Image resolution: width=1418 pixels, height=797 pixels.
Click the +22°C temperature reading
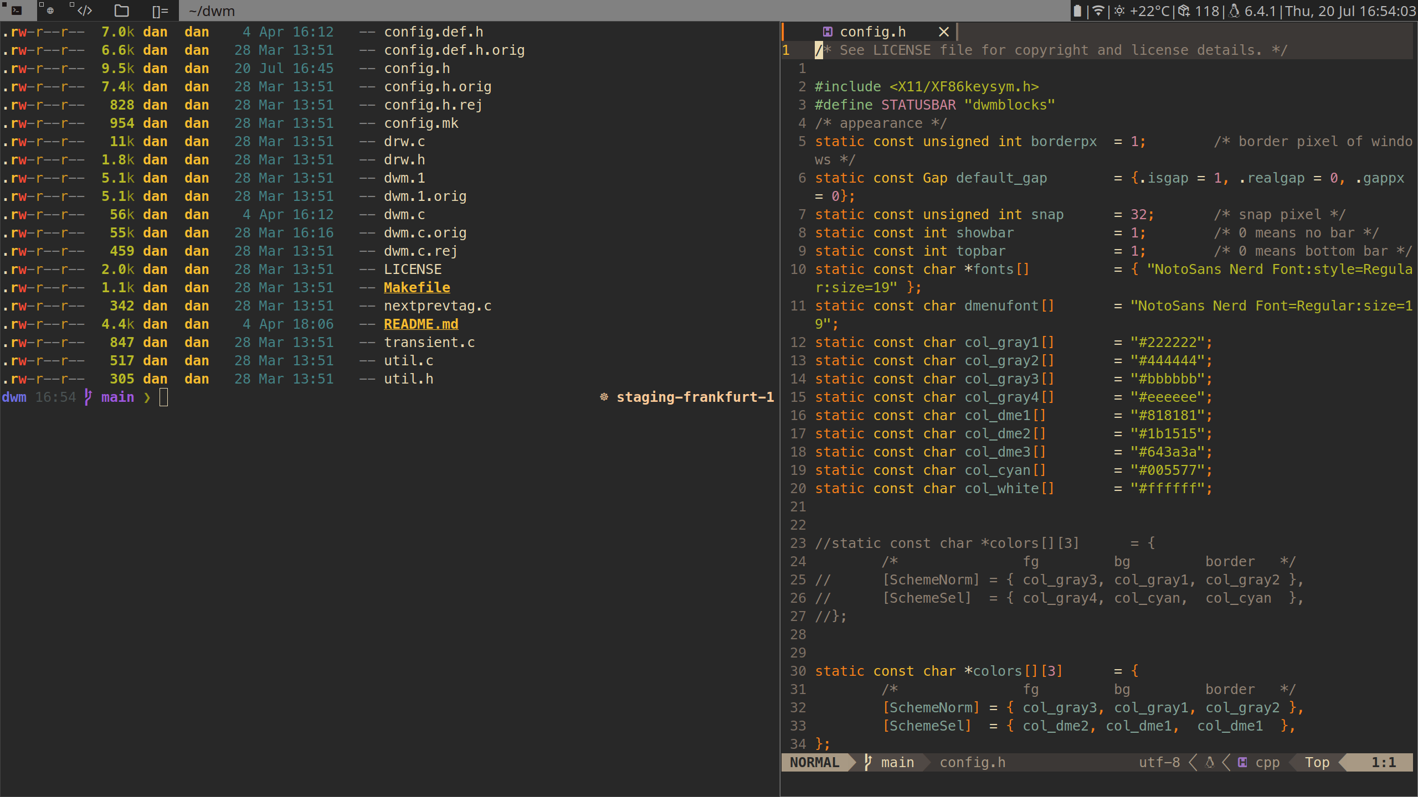pyautogui.click(x=1149, y=11)
